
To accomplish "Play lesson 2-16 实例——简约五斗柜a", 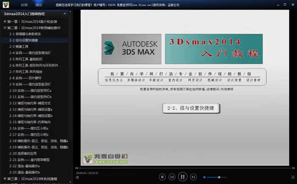I will 28,129.
